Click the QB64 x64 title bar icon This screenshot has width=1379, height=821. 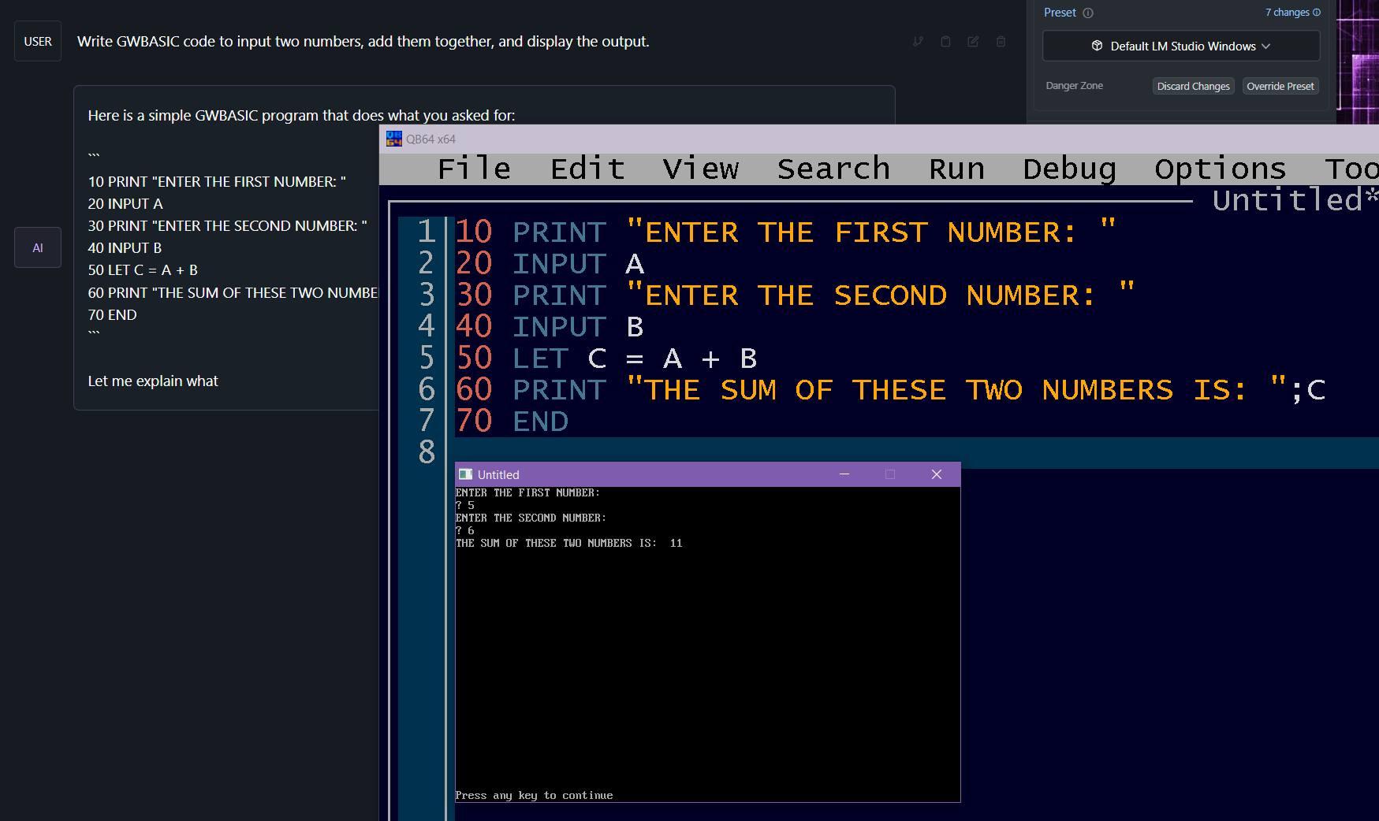393,139
